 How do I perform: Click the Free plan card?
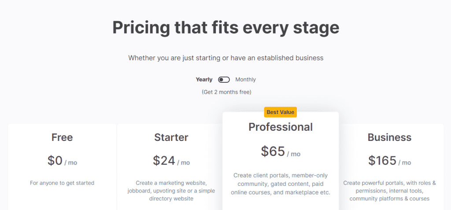(x=62, y=167)
